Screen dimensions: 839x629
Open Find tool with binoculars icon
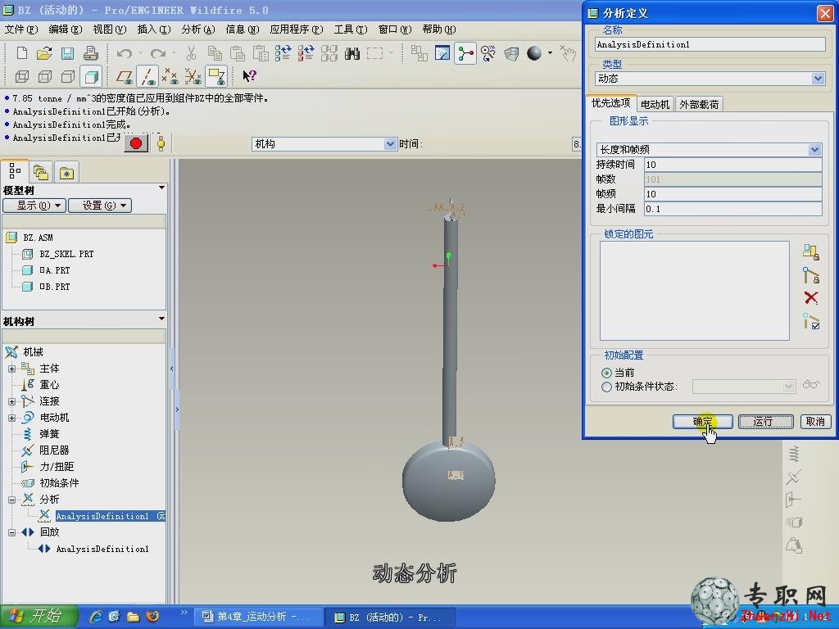click(x=352, y=53)
